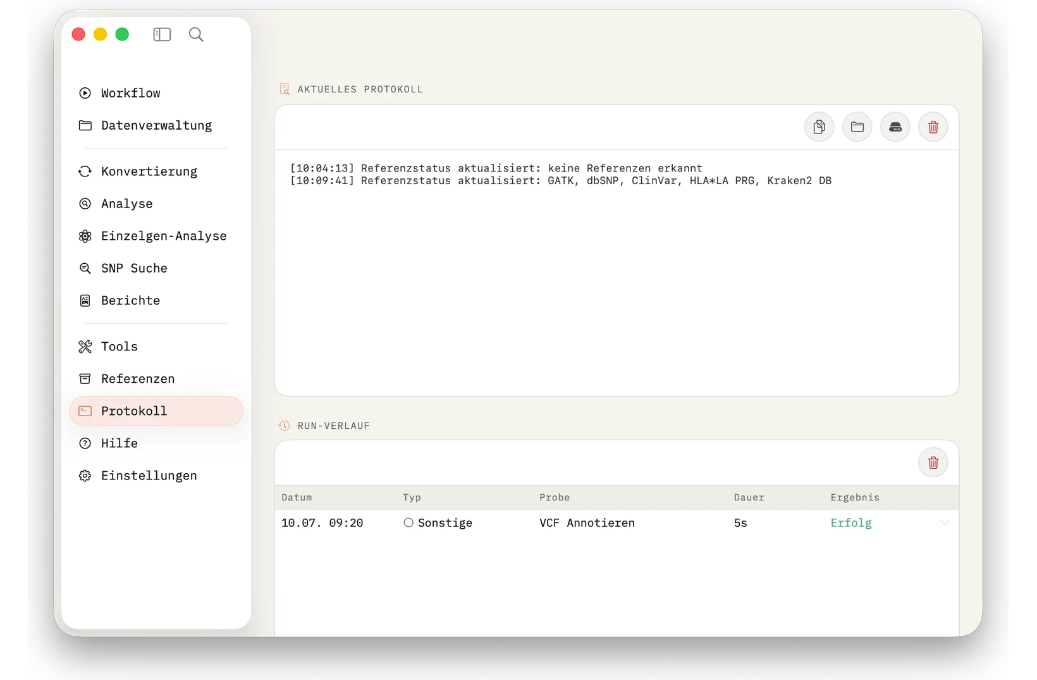This screenshot has width=1037, height=680.
Task: Open the Hilfe page
Action: (156, 443)
